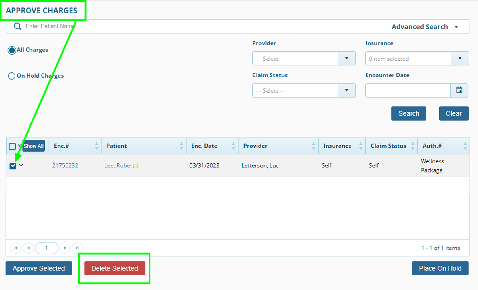This screenshot has height=290, width=478.
Task: Sort by Insurance column arrows
Action: (x=361, y=146)
